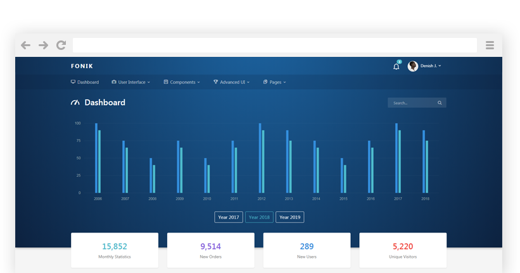Open the Pages navigation menu
This screenshot has height=273, width=520.
pyautogui.click(x=275, y=82)
